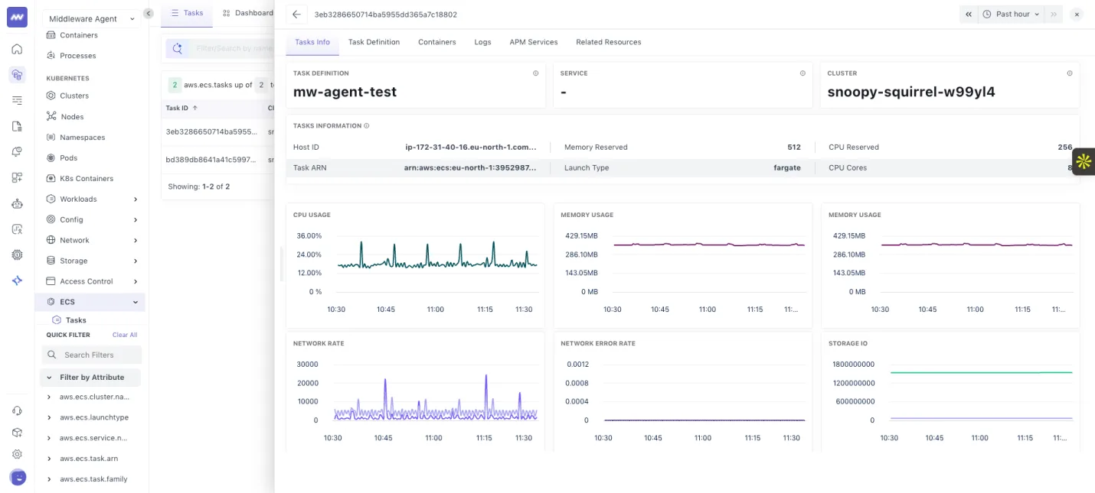Viewport: 1095px width, 493px height.
Task: Collapse the ECS section
Action: [x=136, y=302]
